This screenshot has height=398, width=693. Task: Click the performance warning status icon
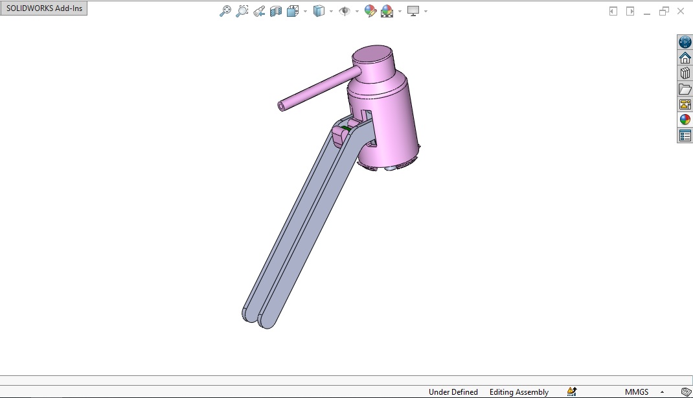click(572, 392)
